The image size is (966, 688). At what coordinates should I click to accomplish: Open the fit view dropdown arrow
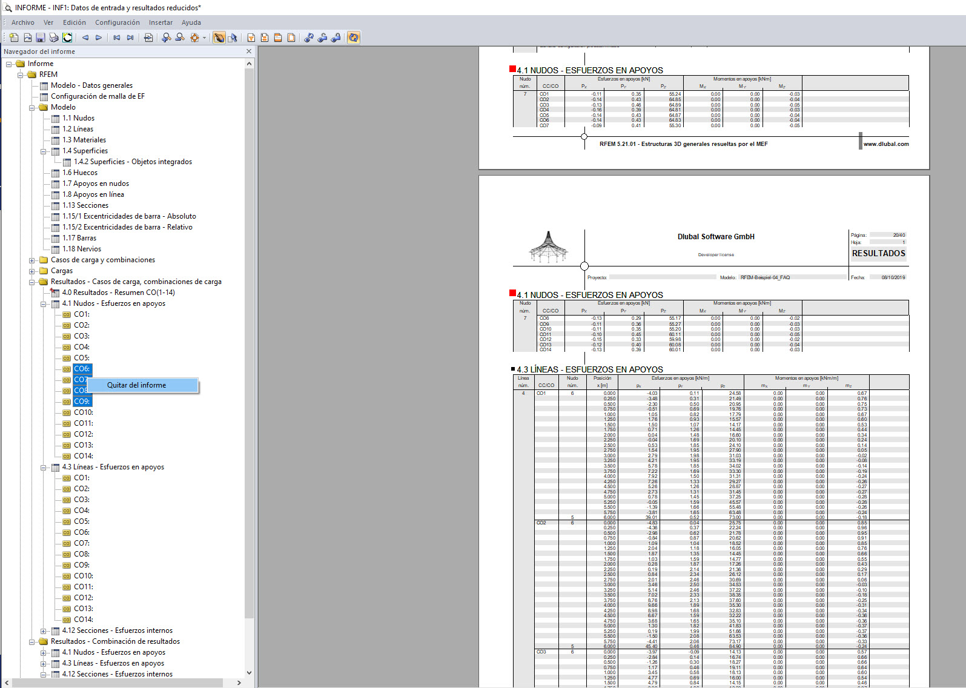204,38
